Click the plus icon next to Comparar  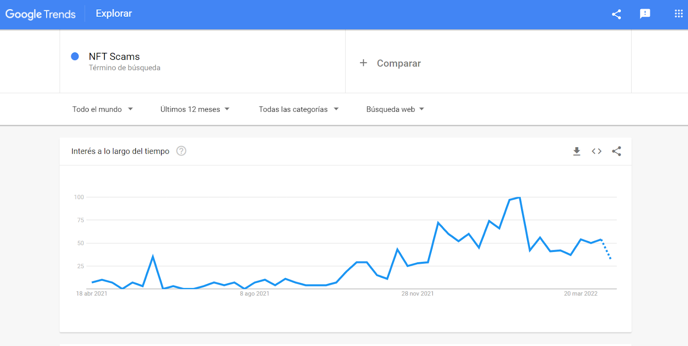tap(363, 63)
